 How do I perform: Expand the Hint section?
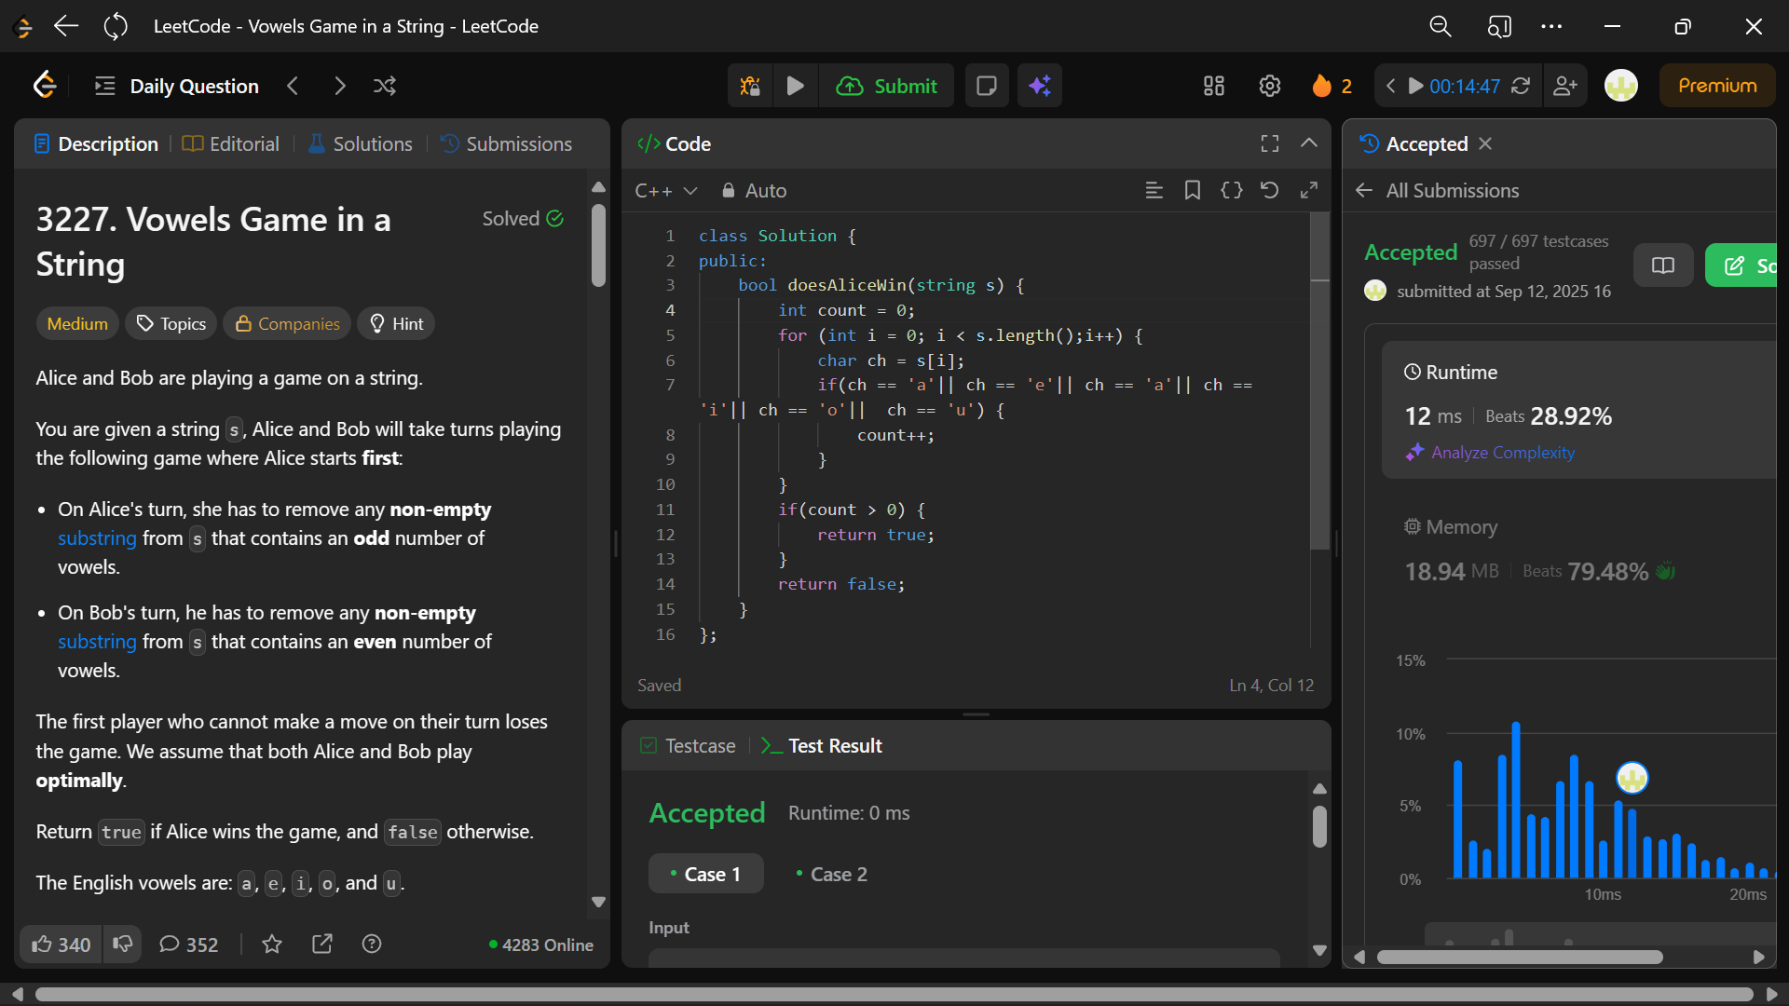click(396, 323)
